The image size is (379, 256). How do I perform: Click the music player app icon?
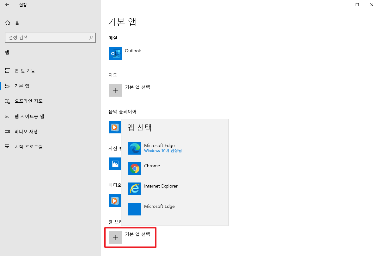pyautogui.click(x=115, y=127)
